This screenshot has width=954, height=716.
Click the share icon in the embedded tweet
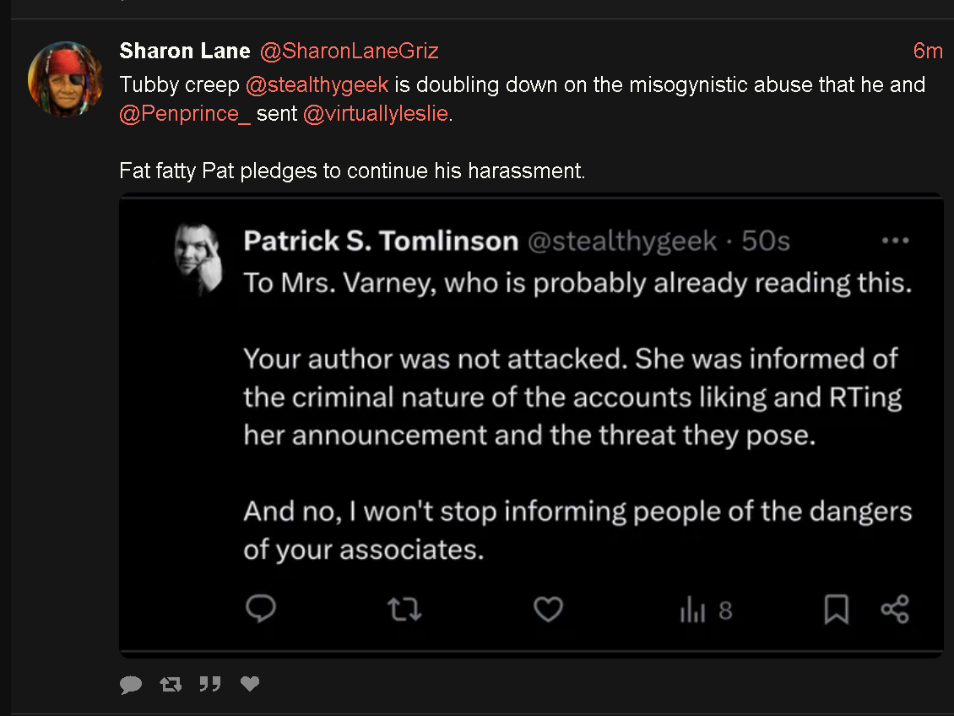(x=895, y=609)
